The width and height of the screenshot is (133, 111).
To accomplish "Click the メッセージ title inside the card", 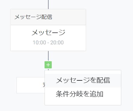I will 48,33.
